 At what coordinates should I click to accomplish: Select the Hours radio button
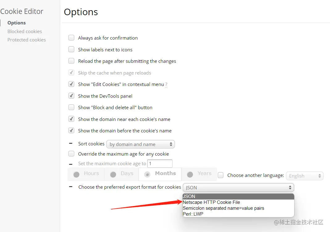(76, 174)
